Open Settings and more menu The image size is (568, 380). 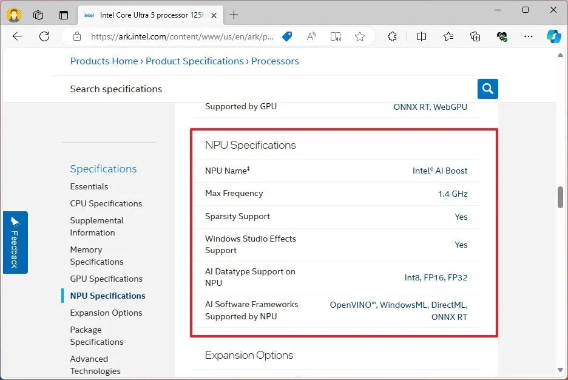point(529,36)
